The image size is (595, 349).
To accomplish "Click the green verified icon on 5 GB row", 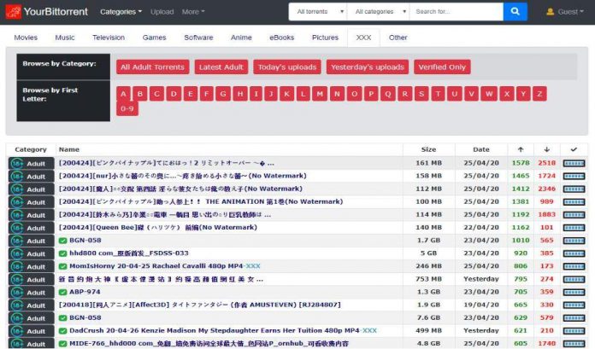I will [63, 253].
